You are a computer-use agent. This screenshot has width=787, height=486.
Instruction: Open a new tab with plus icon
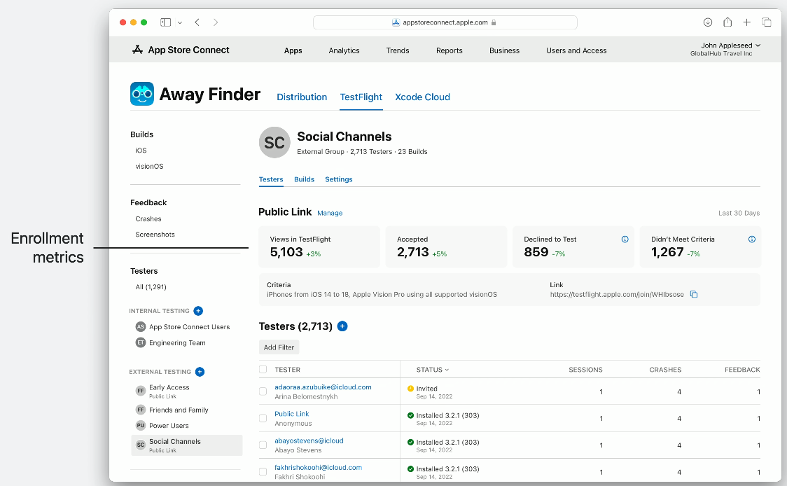(747, 22)
